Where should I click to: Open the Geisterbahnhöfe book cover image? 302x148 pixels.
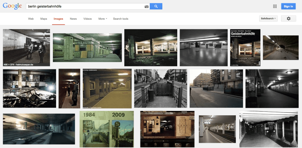point(245,48)
